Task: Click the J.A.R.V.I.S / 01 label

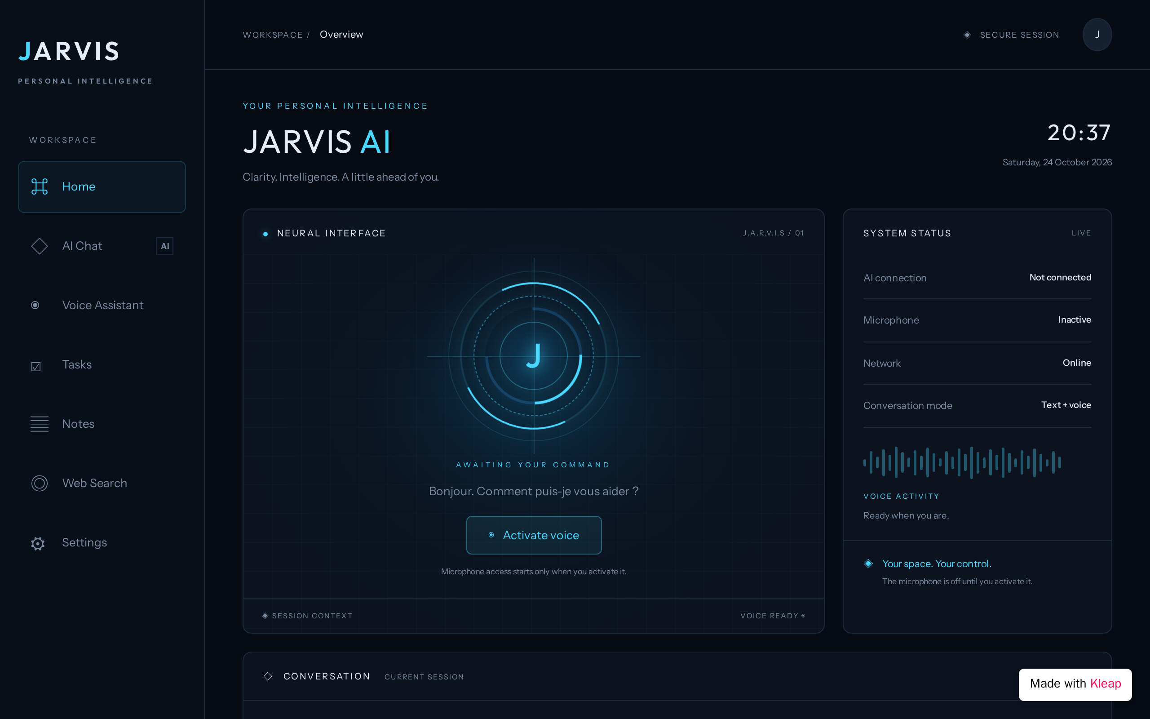Action: click(x=773, y=233)
